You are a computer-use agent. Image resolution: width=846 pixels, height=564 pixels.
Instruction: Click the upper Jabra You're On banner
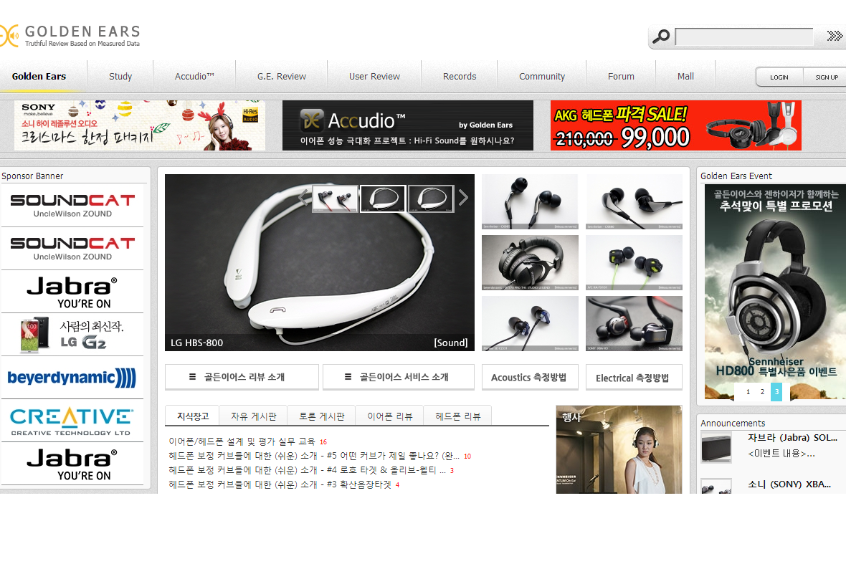click(x=72, y=292)
